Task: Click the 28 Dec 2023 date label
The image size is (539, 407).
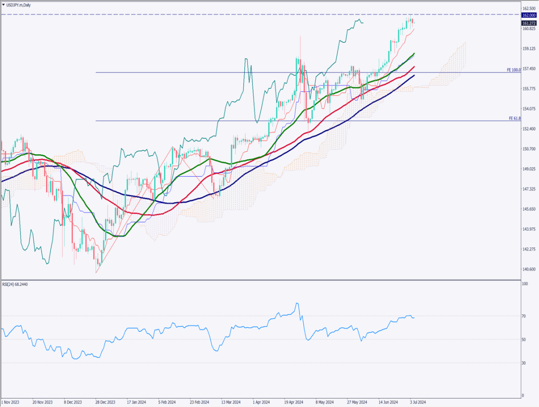Action: (x=106, y=401)
